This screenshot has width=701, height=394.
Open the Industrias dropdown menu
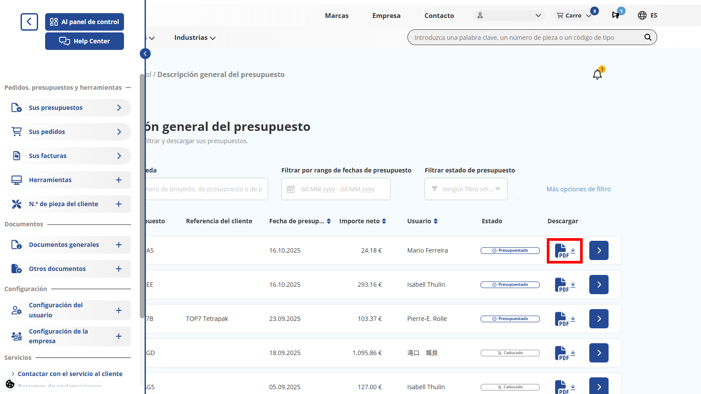pyautogui.click(x=195, y=38)
